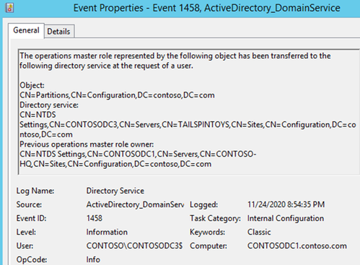Click the Task Category value Internal Configuration
Viewport: 360px width, 265px height.
pos(286,218)
